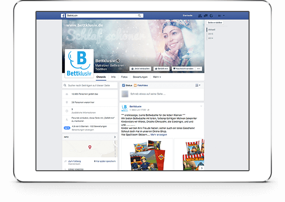The image size is (285, 202).
Task: Click the Foto/Video icon
Action: pos(135,85)
